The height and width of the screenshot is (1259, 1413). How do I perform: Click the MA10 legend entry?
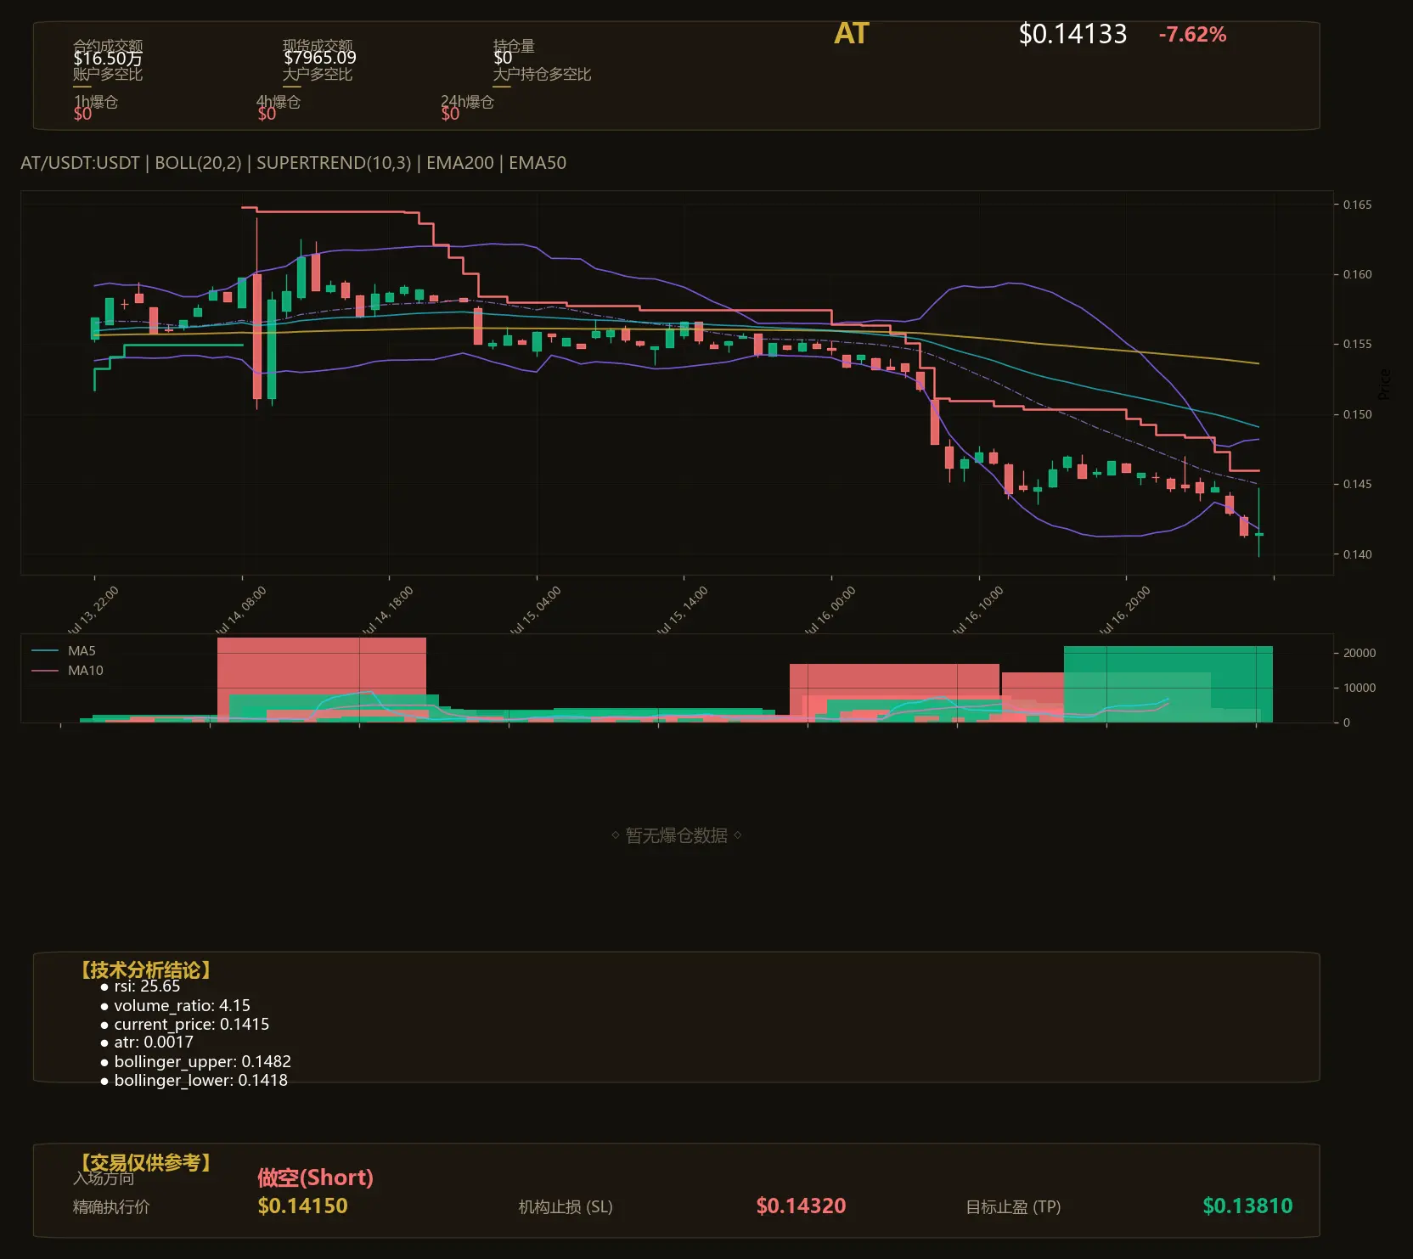(67, 671)
